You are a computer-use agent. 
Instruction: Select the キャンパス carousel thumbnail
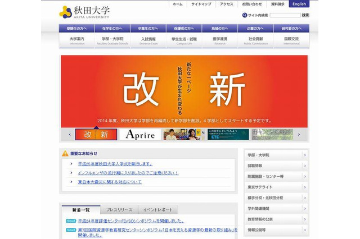pyautogui.click(x=272, y=135)
